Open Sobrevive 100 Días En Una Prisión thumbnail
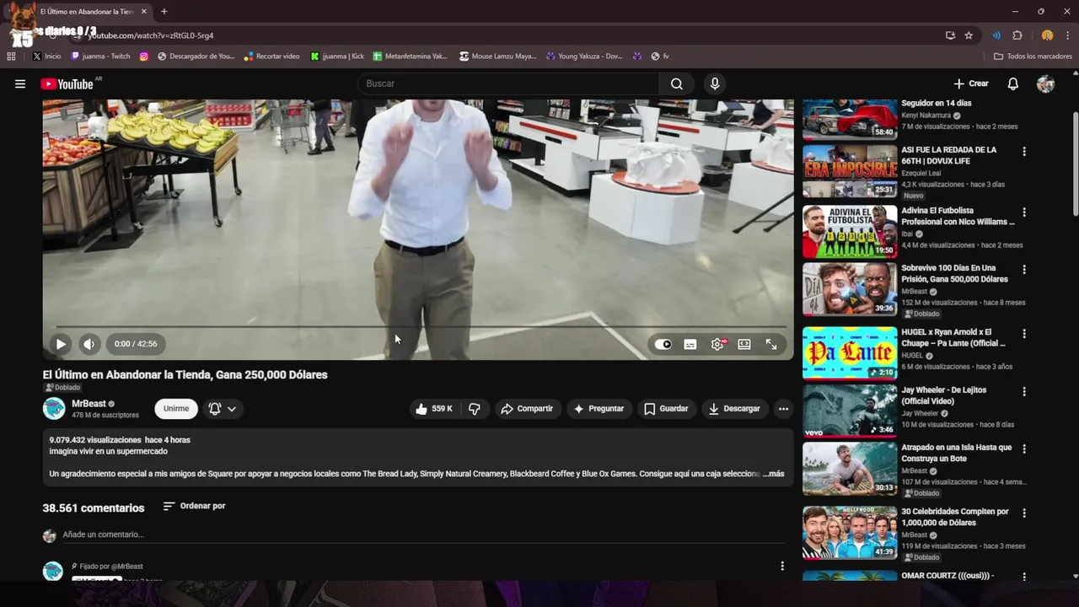Viewport: 1079px width, 607px height. click(850, 289)
